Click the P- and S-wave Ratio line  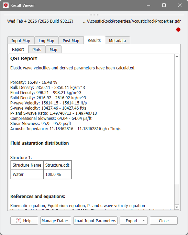pyautogui.click(x=54, y=113)
